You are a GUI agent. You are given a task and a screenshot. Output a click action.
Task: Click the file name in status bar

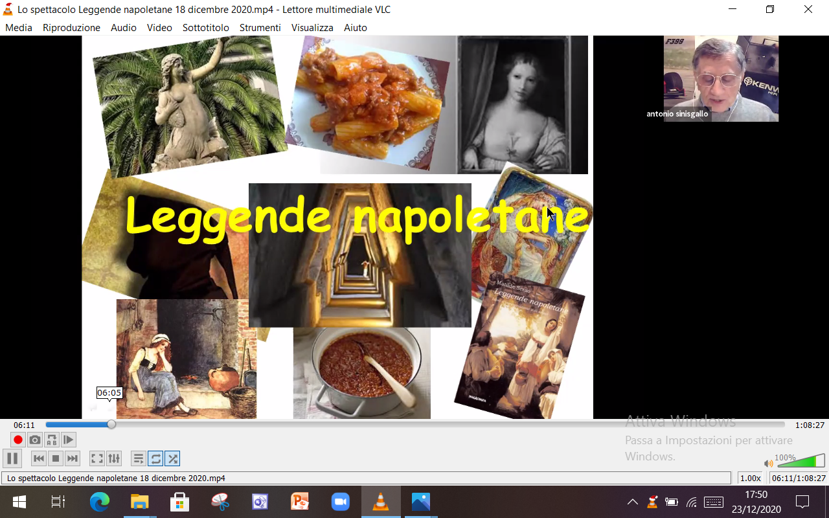117,478
